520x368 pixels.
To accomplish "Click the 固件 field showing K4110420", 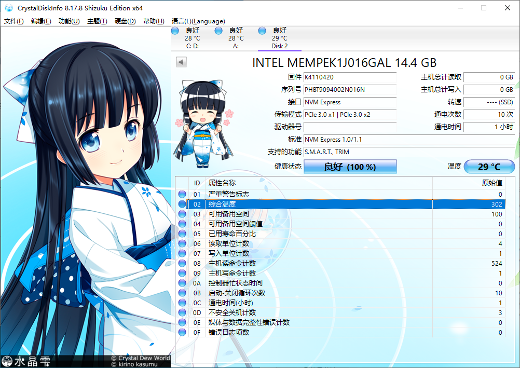I will pos(350,77).
